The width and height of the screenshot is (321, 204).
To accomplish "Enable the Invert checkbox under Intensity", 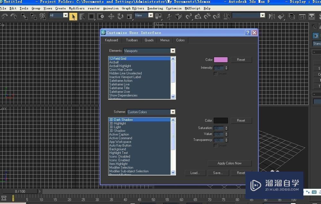I will pyautogui.click(x=216, y=74).
